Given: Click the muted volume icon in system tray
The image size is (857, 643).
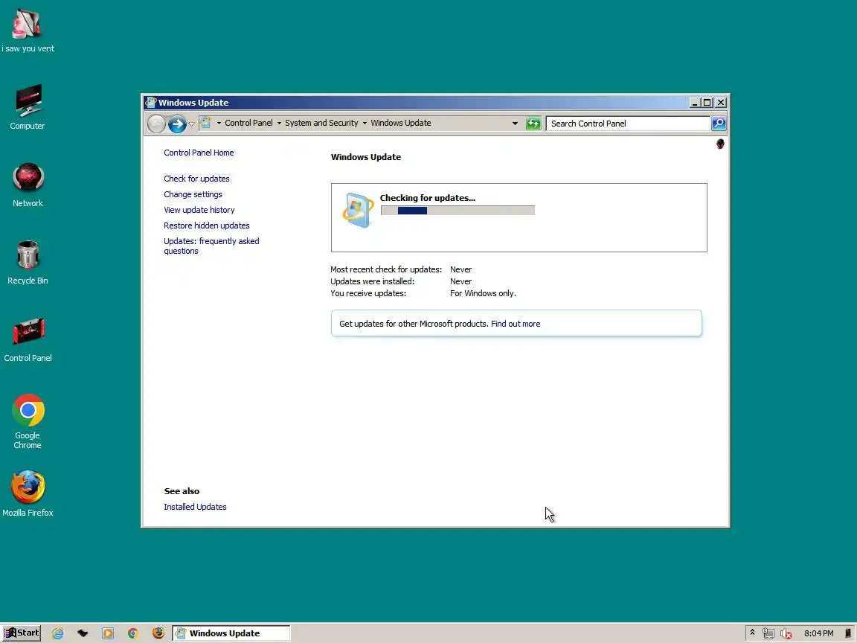Looking at the screenshot, I should pos(786,633).
